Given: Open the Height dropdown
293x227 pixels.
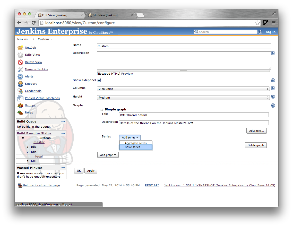Looking at the screenshot, I should 183,98.
